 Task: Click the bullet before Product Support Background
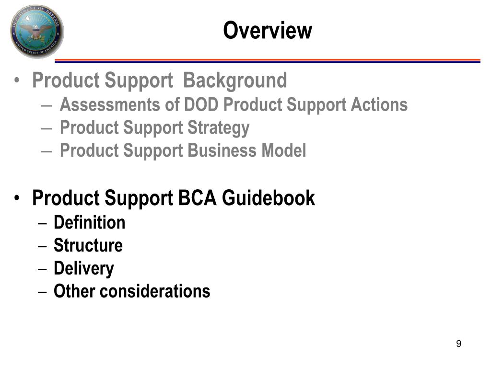click(17, 80)
